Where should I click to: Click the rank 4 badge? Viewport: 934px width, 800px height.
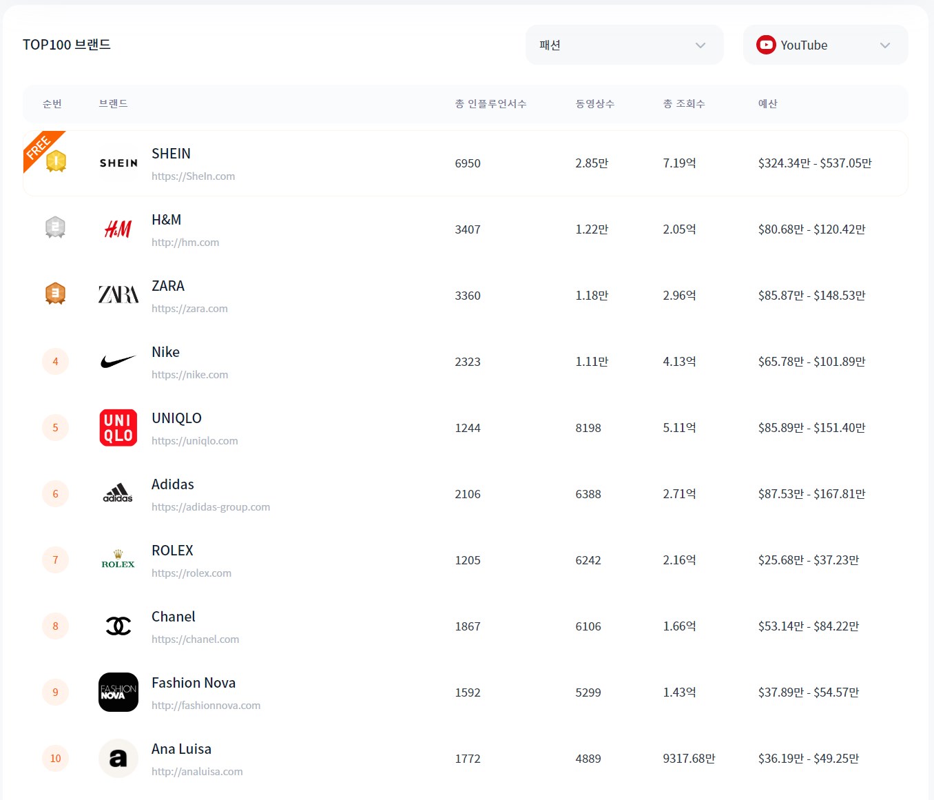(55, 361)
